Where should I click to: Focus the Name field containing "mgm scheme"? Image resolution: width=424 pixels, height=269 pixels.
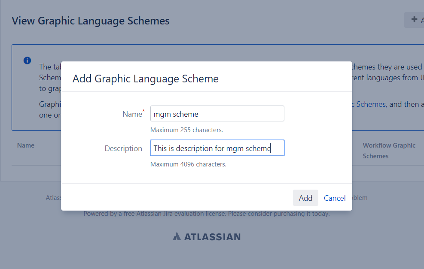click(x=217, y=114)
